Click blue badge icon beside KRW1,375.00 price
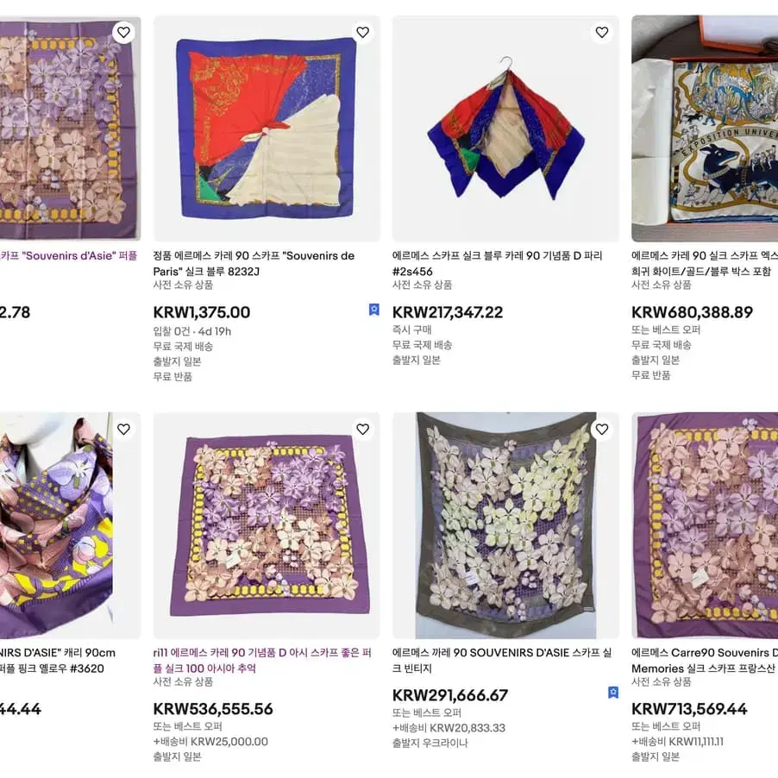 tap(374, 310)
